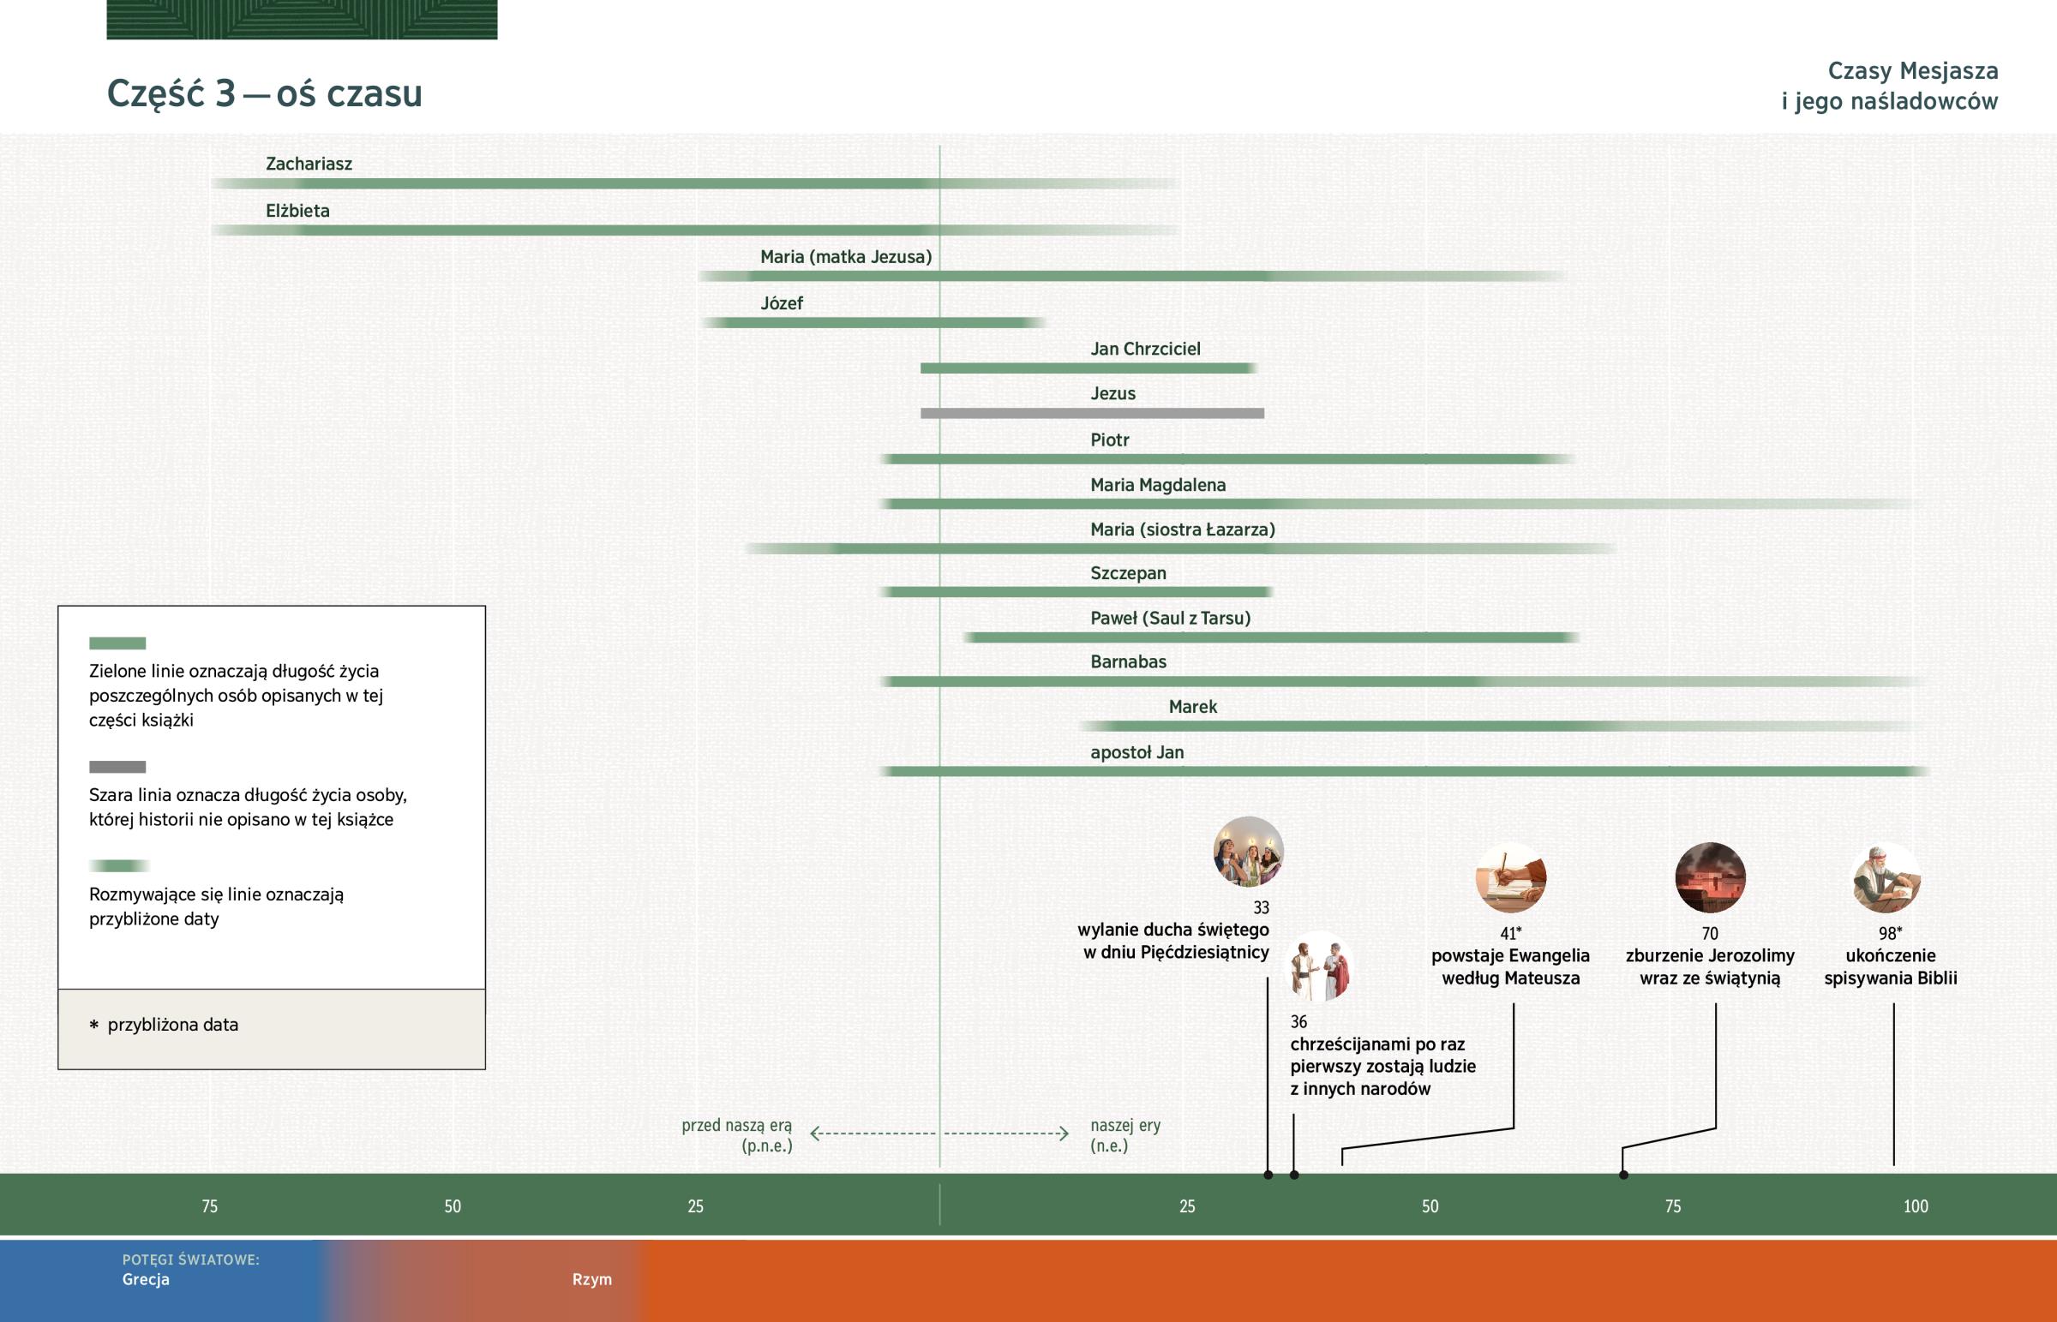Viewport: 2057px width, 1322px height.
Task: Click the hand-writing Gospel illustration above 41*
Action: [1510, 877]
